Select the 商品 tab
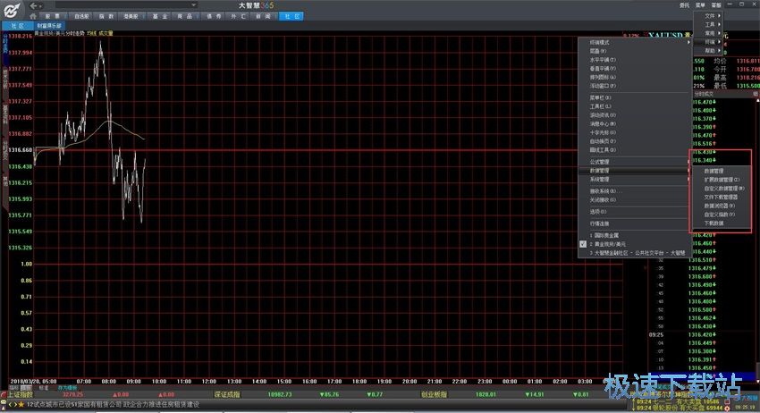This screenshot has width=760, height=413. (185, 16)
